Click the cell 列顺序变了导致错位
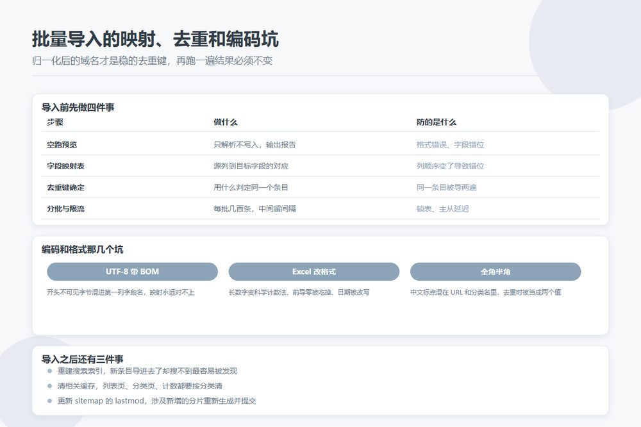This screenshot has width=641, height=427. 450,166
